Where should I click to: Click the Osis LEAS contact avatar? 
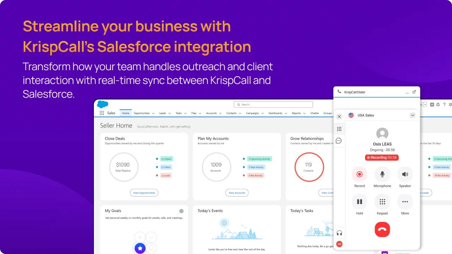(382, 134)
